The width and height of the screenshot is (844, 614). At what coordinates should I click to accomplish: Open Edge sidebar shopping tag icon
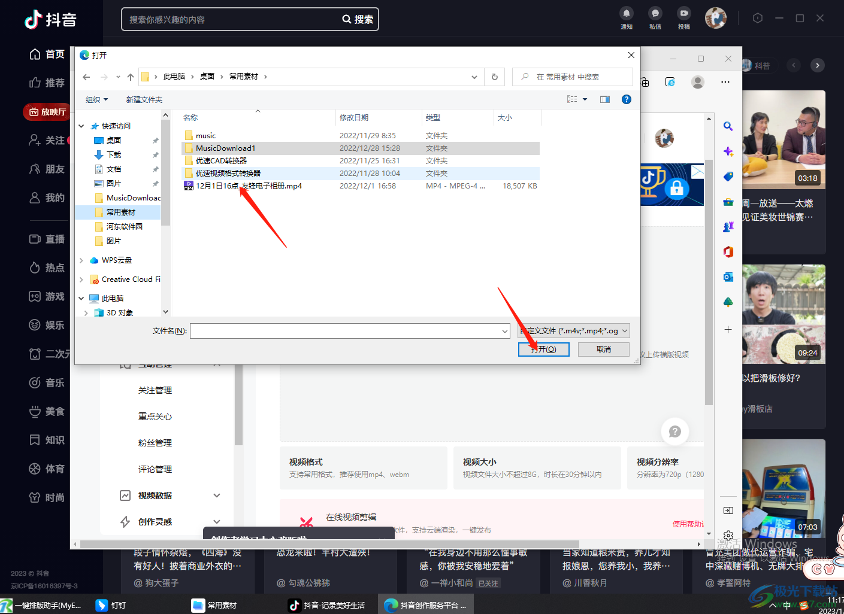click(728, 177)
